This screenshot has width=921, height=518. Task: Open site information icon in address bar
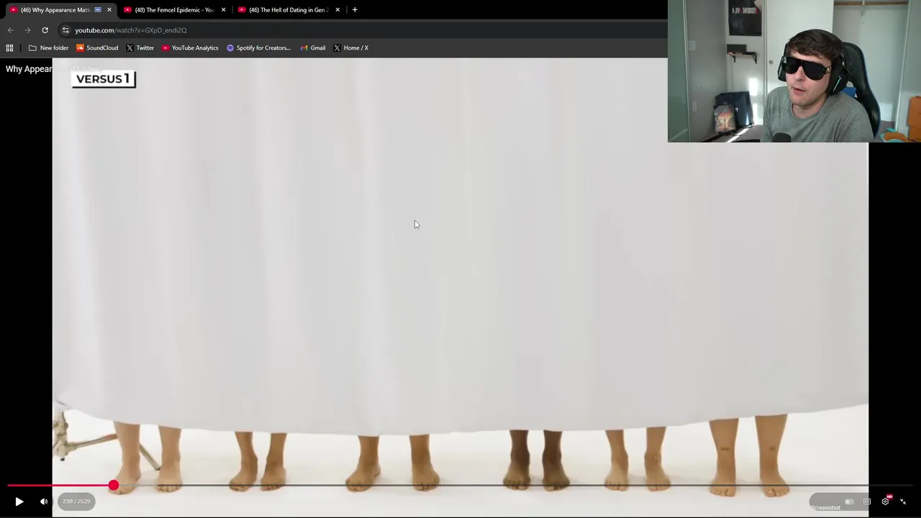[x=65, y=30]
